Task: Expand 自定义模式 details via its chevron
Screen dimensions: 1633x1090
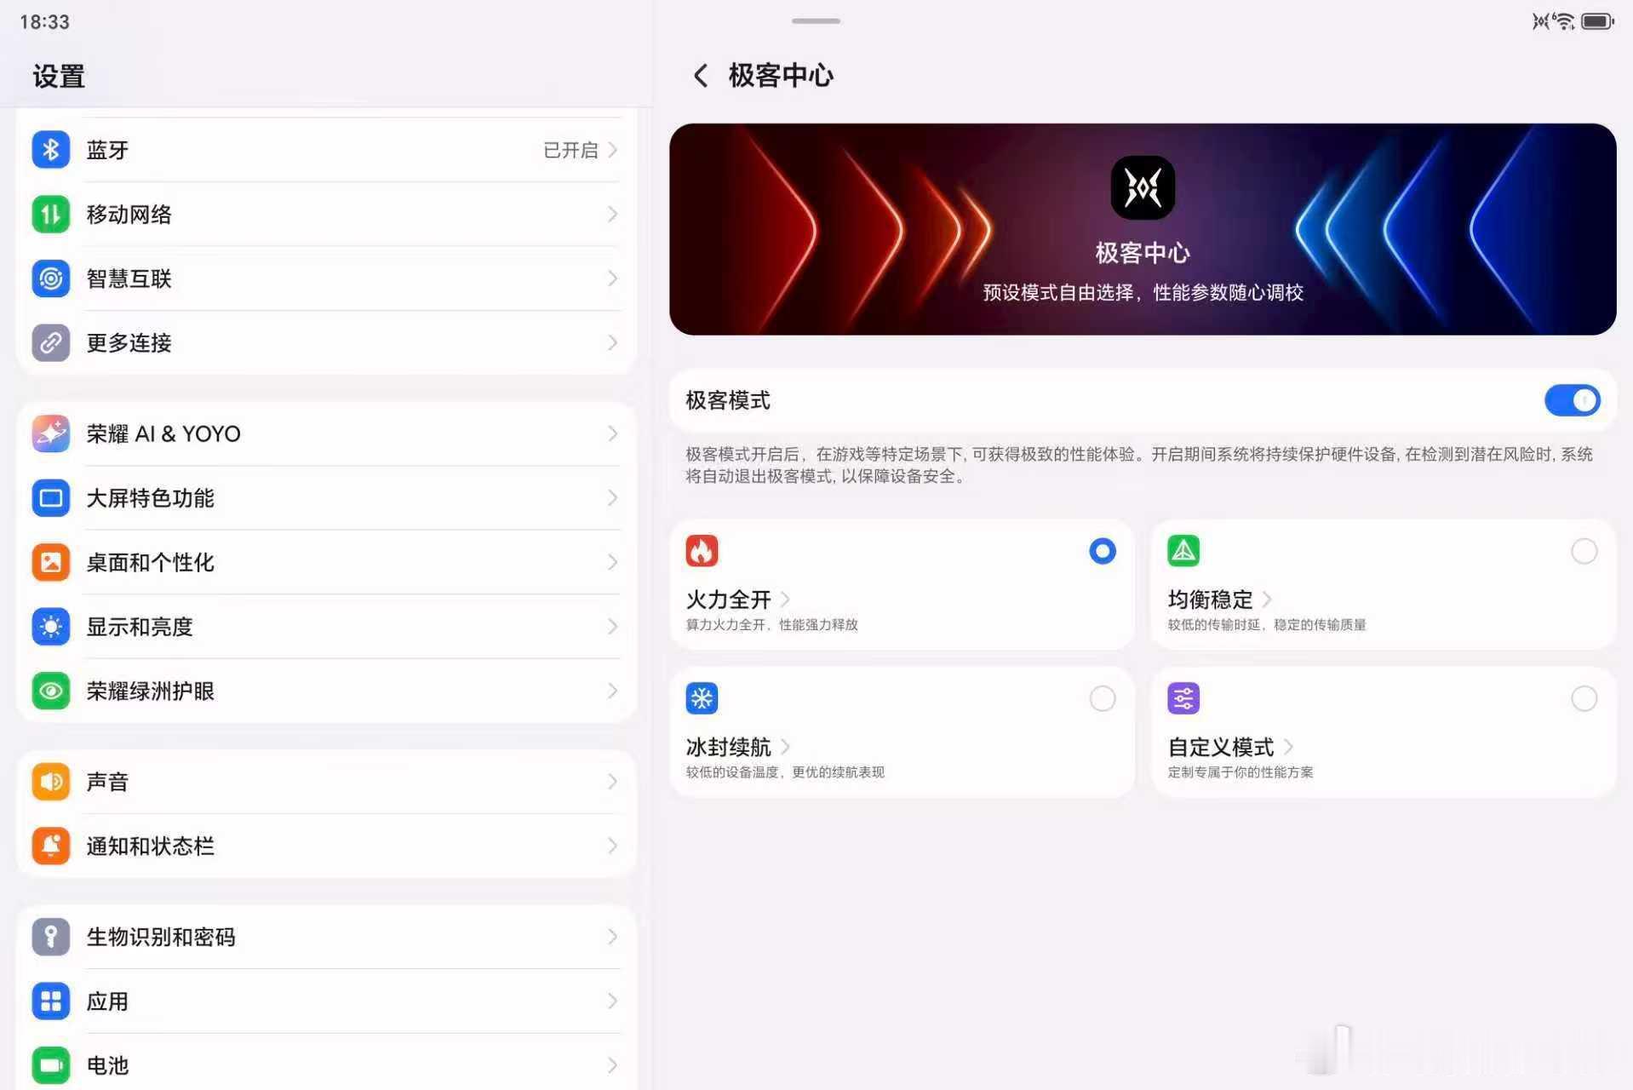Action: pyautogui.click(x=1288, y=747)
